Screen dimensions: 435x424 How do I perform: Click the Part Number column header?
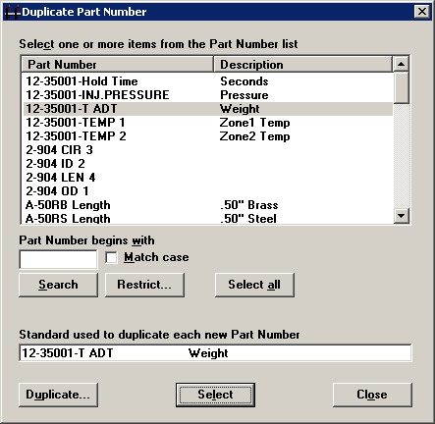tap(118, 64)
